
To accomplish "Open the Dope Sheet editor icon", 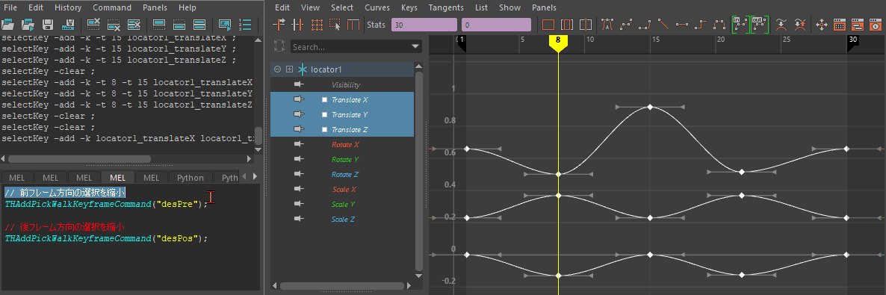I will pyautogui.click(x=840, y=25).
